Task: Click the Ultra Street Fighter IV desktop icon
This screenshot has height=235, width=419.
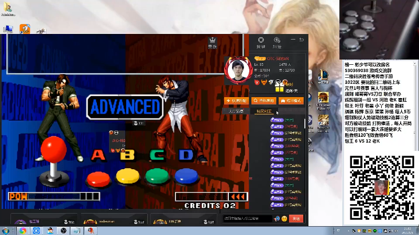Action: pyautogui.click(x=323, y=101)
